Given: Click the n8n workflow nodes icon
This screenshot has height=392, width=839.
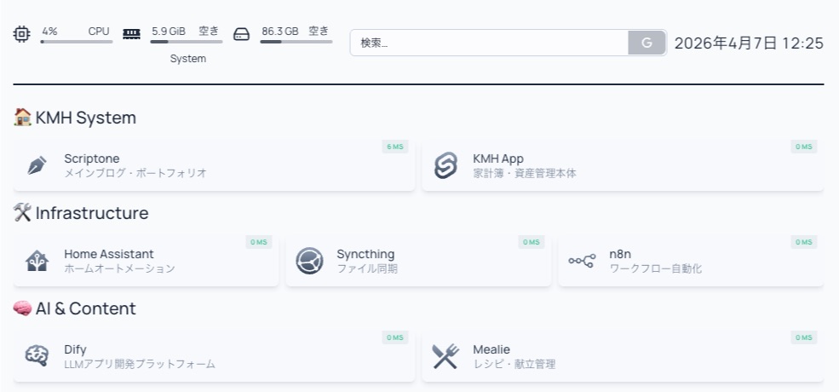Looking at the screenshot, I should (x=582, y=261).
